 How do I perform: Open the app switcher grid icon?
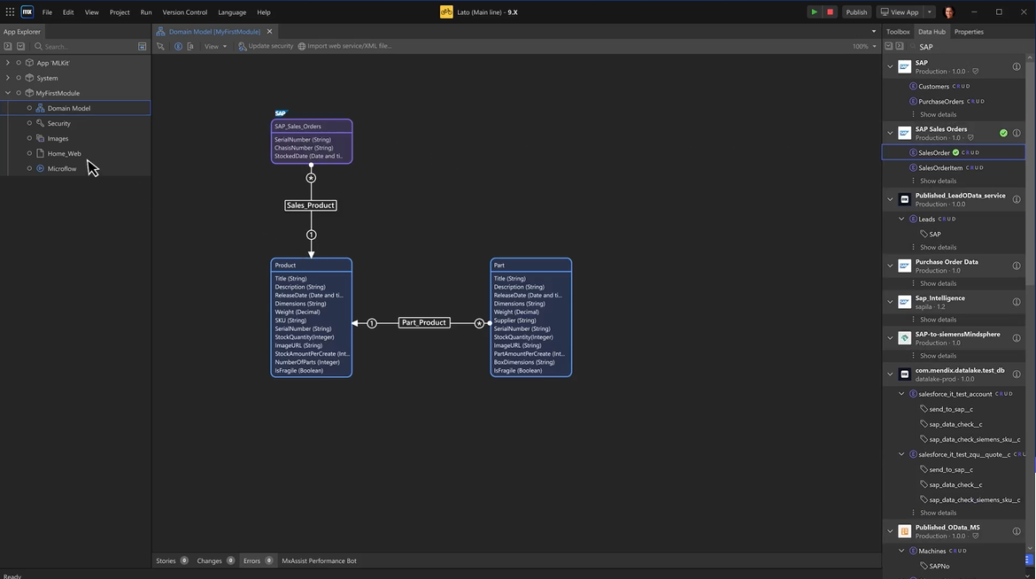tap(10, 12)
